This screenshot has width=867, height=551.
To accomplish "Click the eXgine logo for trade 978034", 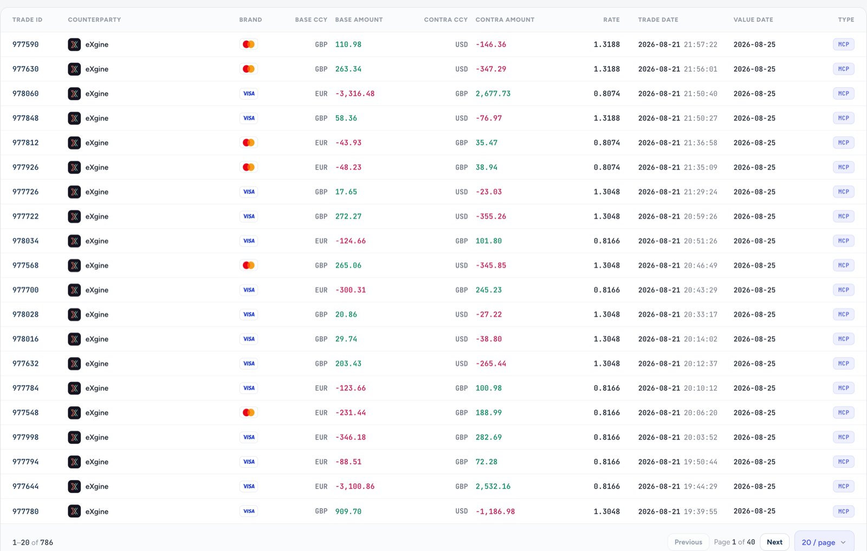I will click(74, 241).
